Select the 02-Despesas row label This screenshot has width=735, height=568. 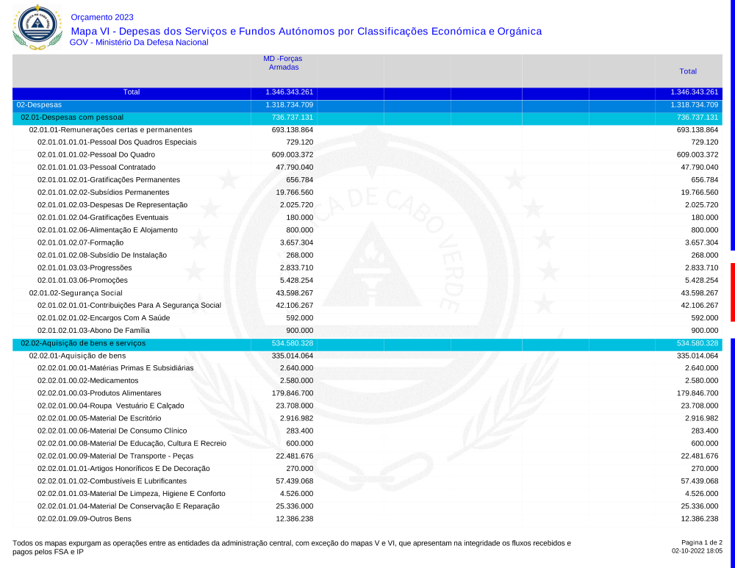coord(39,105)
